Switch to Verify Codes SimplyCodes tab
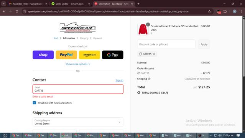 70,4
